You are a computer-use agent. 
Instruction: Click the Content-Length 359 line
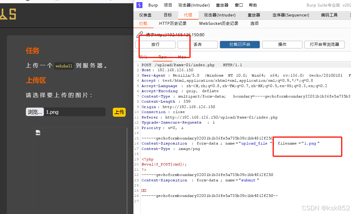166,102
